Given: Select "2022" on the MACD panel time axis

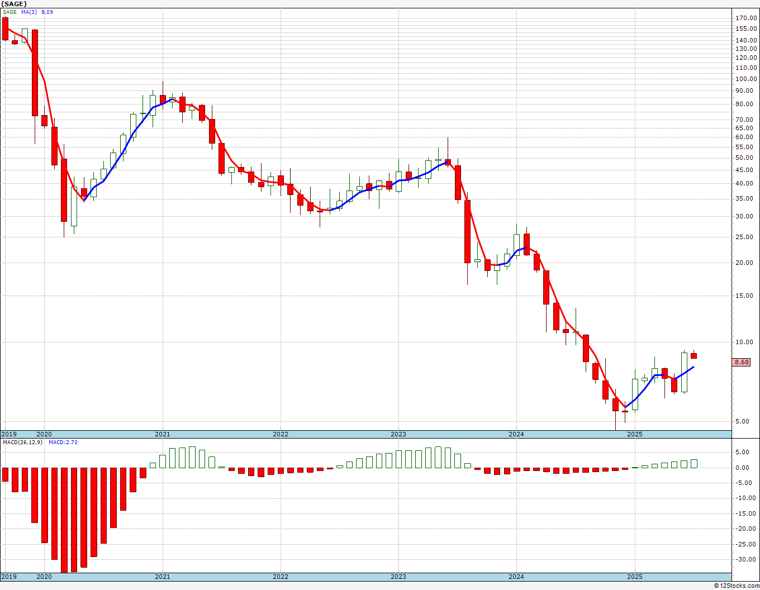Looking at the screenshot, I should [x=281, y=577].
